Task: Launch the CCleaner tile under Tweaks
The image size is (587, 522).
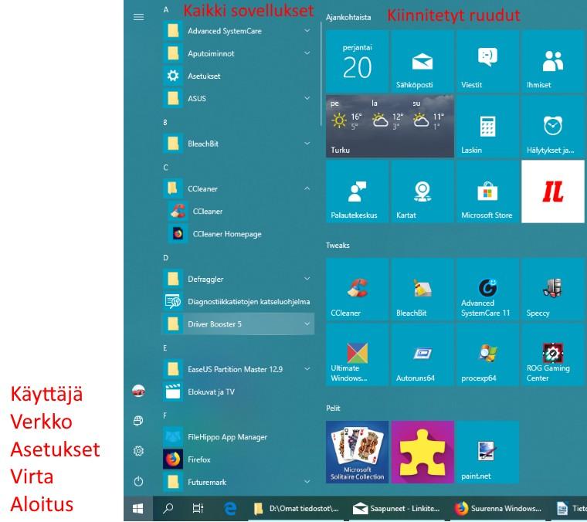Action: (x=357, y=290)
